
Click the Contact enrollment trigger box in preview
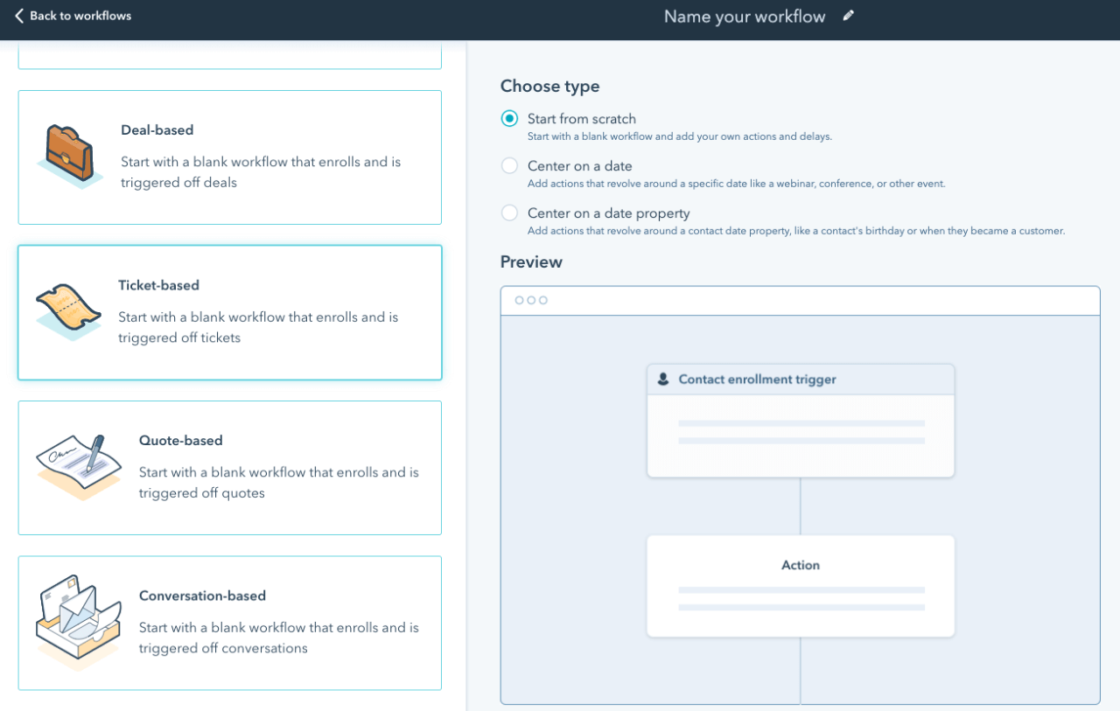pyautogui.click(x=801, y=421)
